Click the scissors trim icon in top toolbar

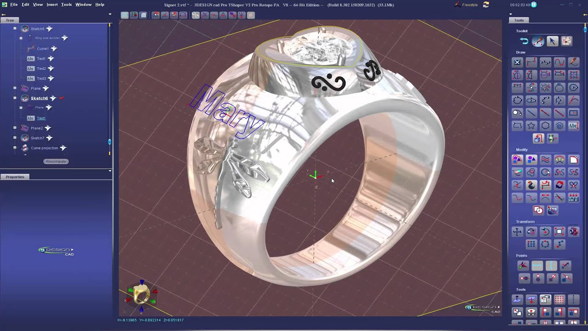pyautogui.click(x=195, y=15)
